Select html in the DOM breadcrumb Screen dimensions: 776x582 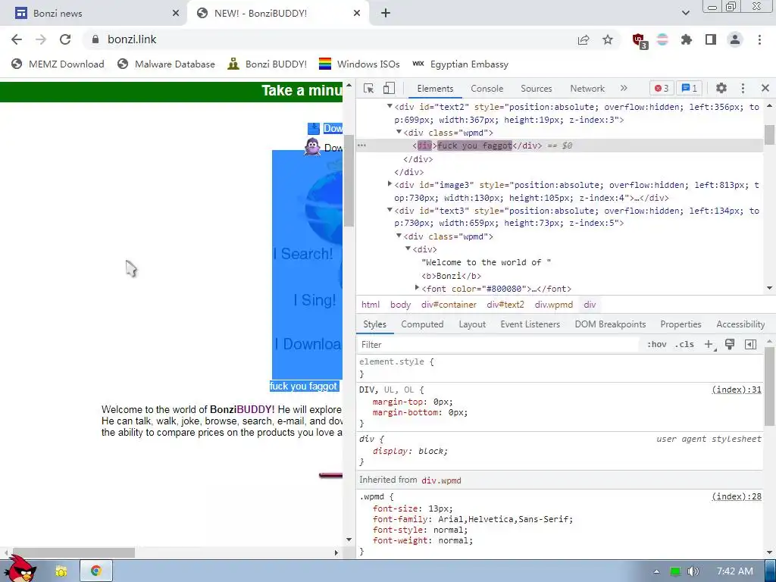click(x=371, y=305)
